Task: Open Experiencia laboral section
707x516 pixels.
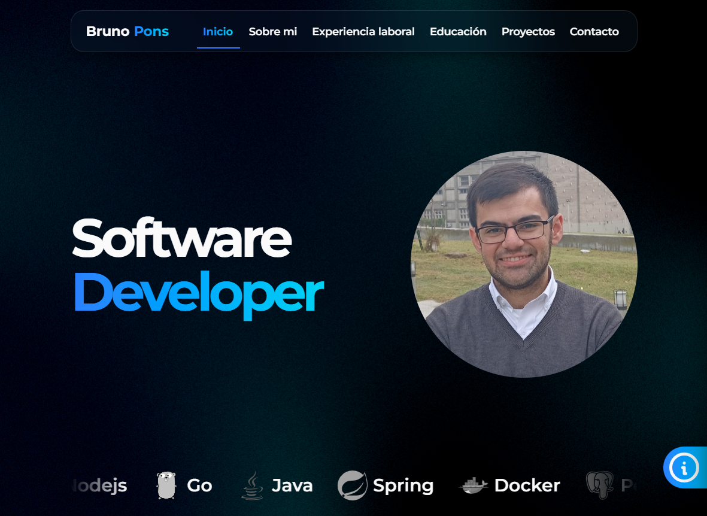Action: point(363,32)
